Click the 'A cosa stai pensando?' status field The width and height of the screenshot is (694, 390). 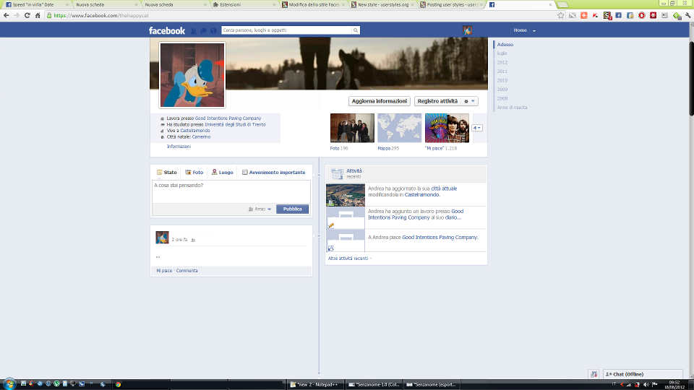pyautogui.click(x=231, y=192)
